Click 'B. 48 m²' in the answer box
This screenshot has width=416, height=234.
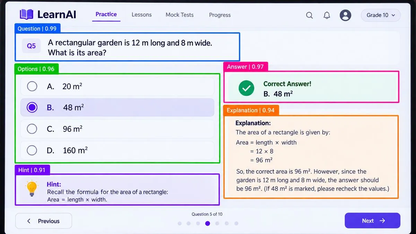coord(278,94)
